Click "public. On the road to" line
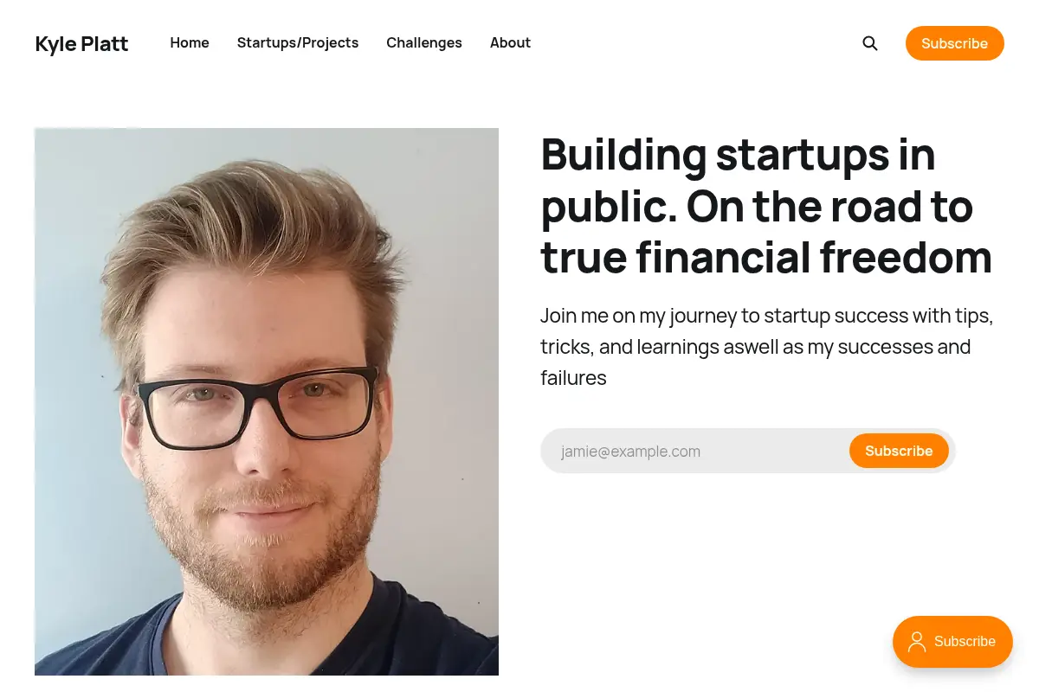Viewport: 1039px width, 692px height. pyautogui.click(x=757, y=206)
